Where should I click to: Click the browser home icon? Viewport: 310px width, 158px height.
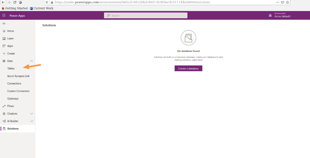(20, 2)
